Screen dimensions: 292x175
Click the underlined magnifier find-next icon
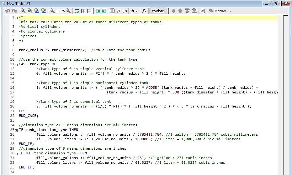pos(37,11)
